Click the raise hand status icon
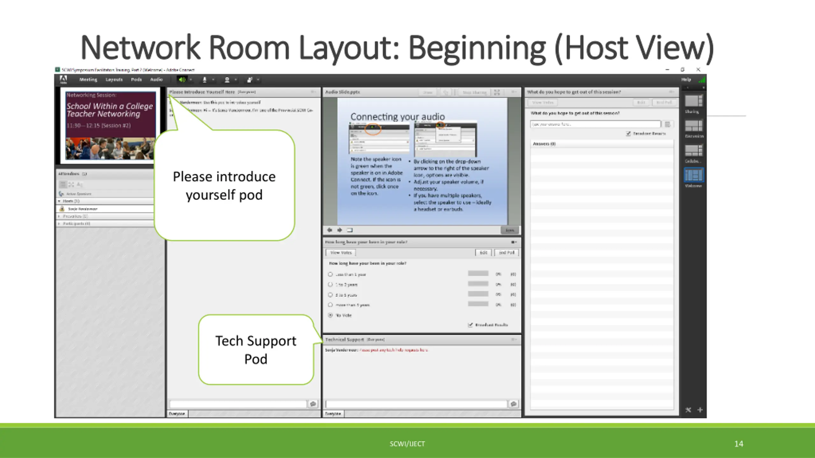The image size is (815, 458). click(x=250, y=80)
